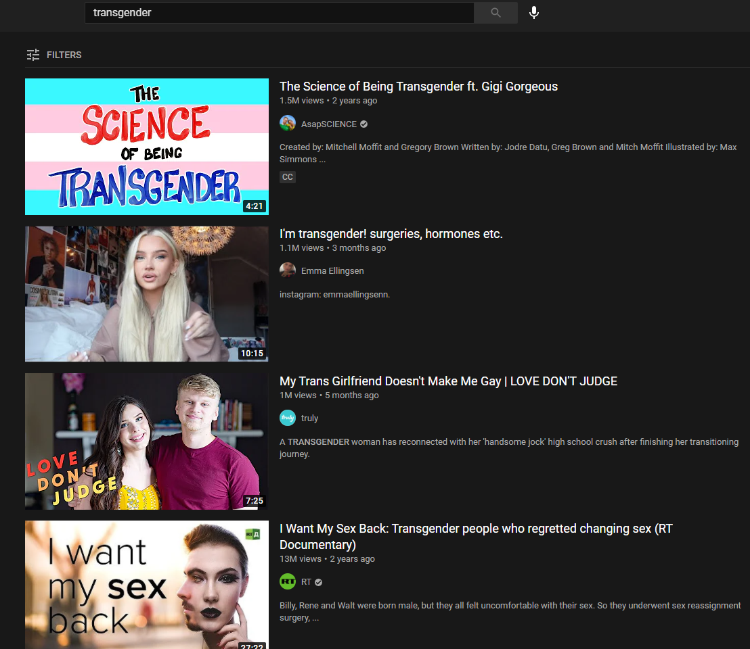This screenshot has height=649, width=750.
Task: Go to AsapSCIENCE channel name
Action: click(328, 124)
